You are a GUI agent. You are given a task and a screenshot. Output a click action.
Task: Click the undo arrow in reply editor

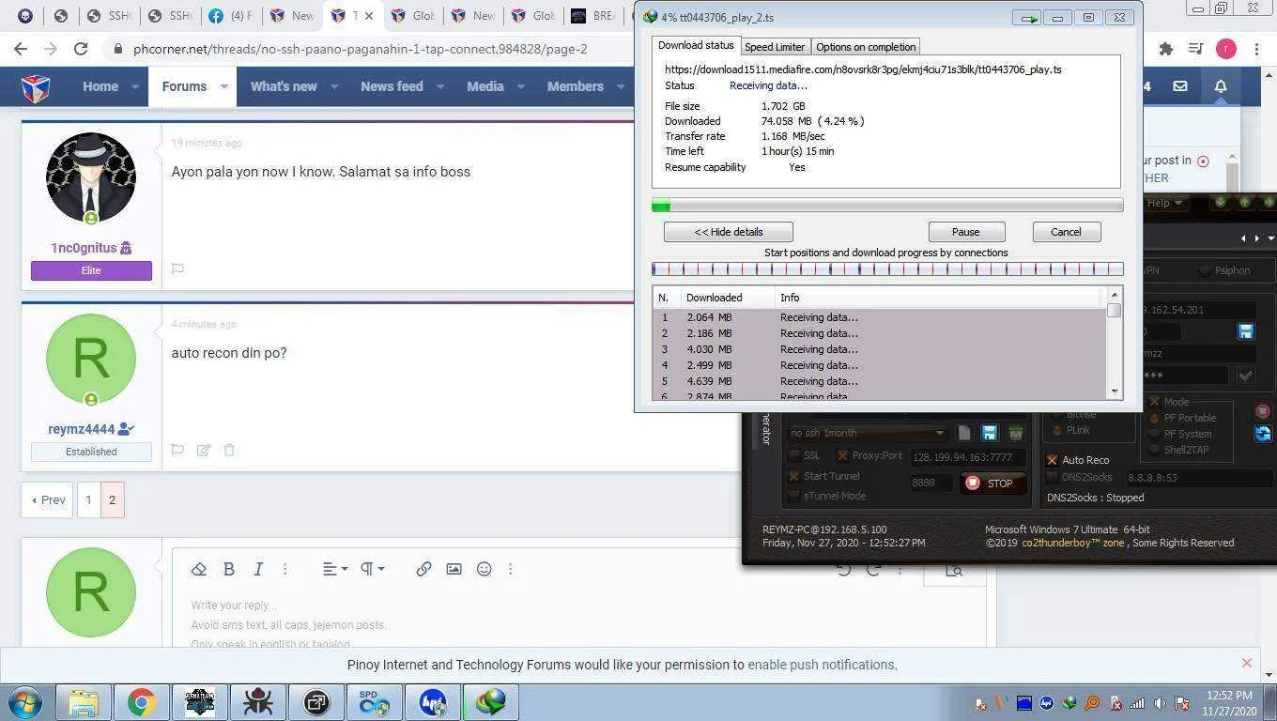coord(843,570)
